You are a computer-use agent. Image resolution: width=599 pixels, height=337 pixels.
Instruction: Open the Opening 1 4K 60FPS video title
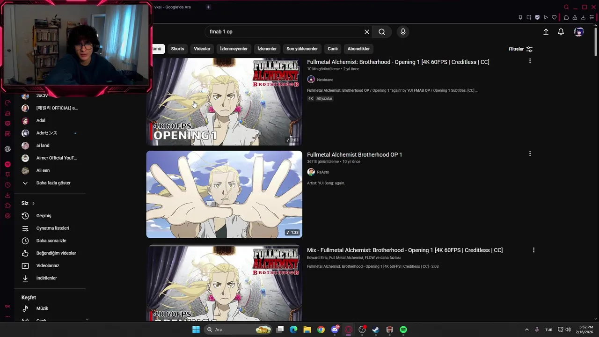pyautogui.click(x=398, y=62)
